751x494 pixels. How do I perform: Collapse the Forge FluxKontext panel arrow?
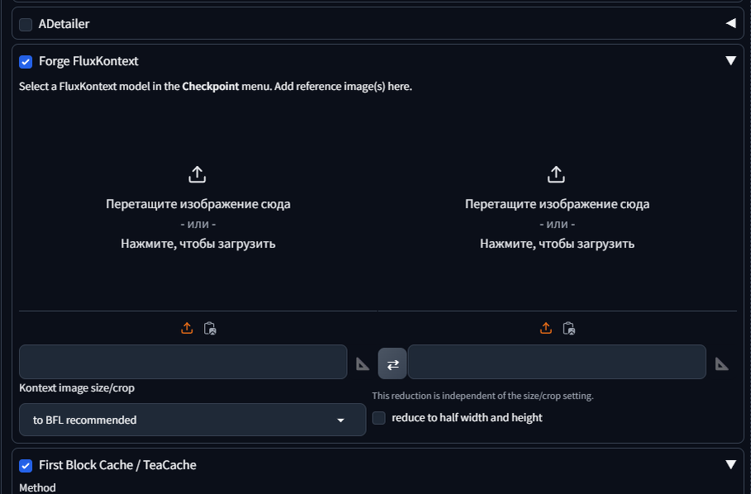pos(730,60)
